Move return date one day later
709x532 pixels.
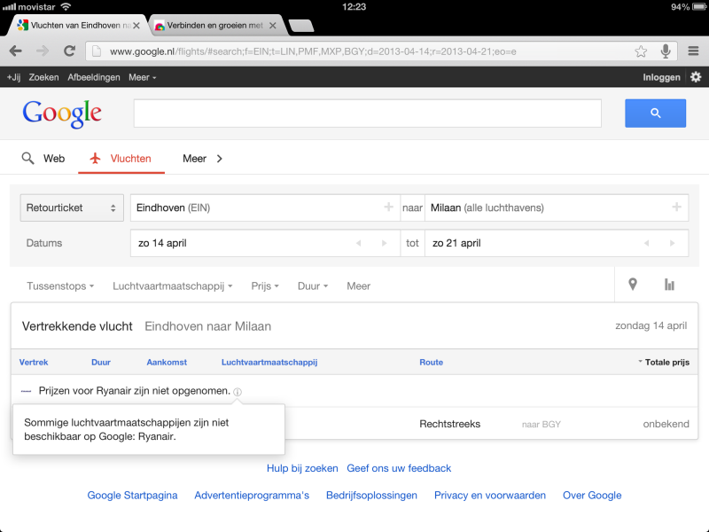click(x=673, y=243)
